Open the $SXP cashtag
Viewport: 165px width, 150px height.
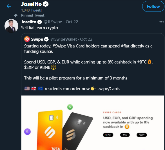(29, 67)
